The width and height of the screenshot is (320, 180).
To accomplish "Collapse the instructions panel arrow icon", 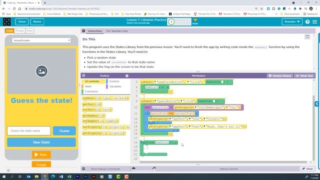I will (83, 31).
